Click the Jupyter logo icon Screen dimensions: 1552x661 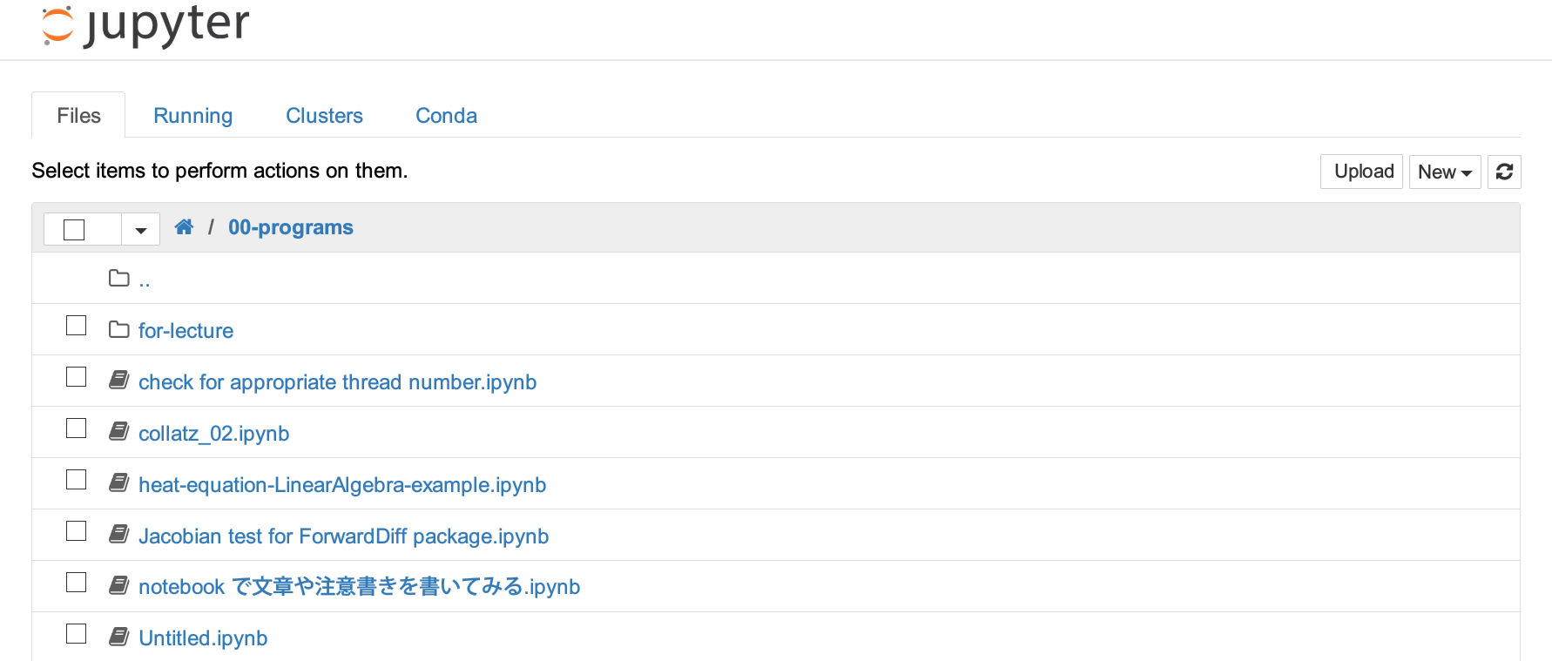[57, 24]
